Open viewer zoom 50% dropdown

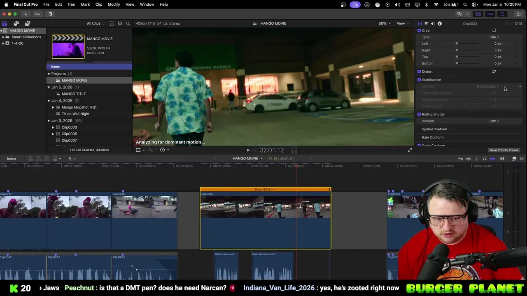[385, 23]
